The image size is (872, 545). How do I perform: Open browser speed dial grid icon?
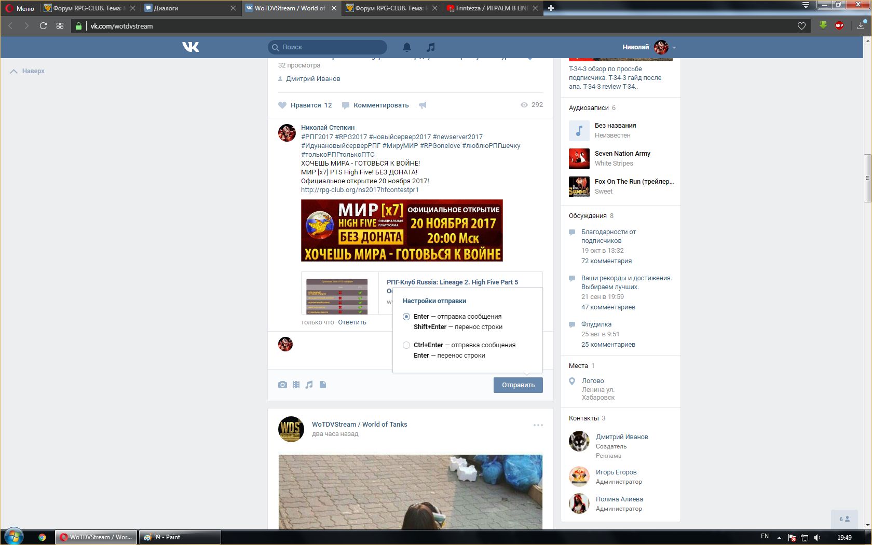point(60,25)
